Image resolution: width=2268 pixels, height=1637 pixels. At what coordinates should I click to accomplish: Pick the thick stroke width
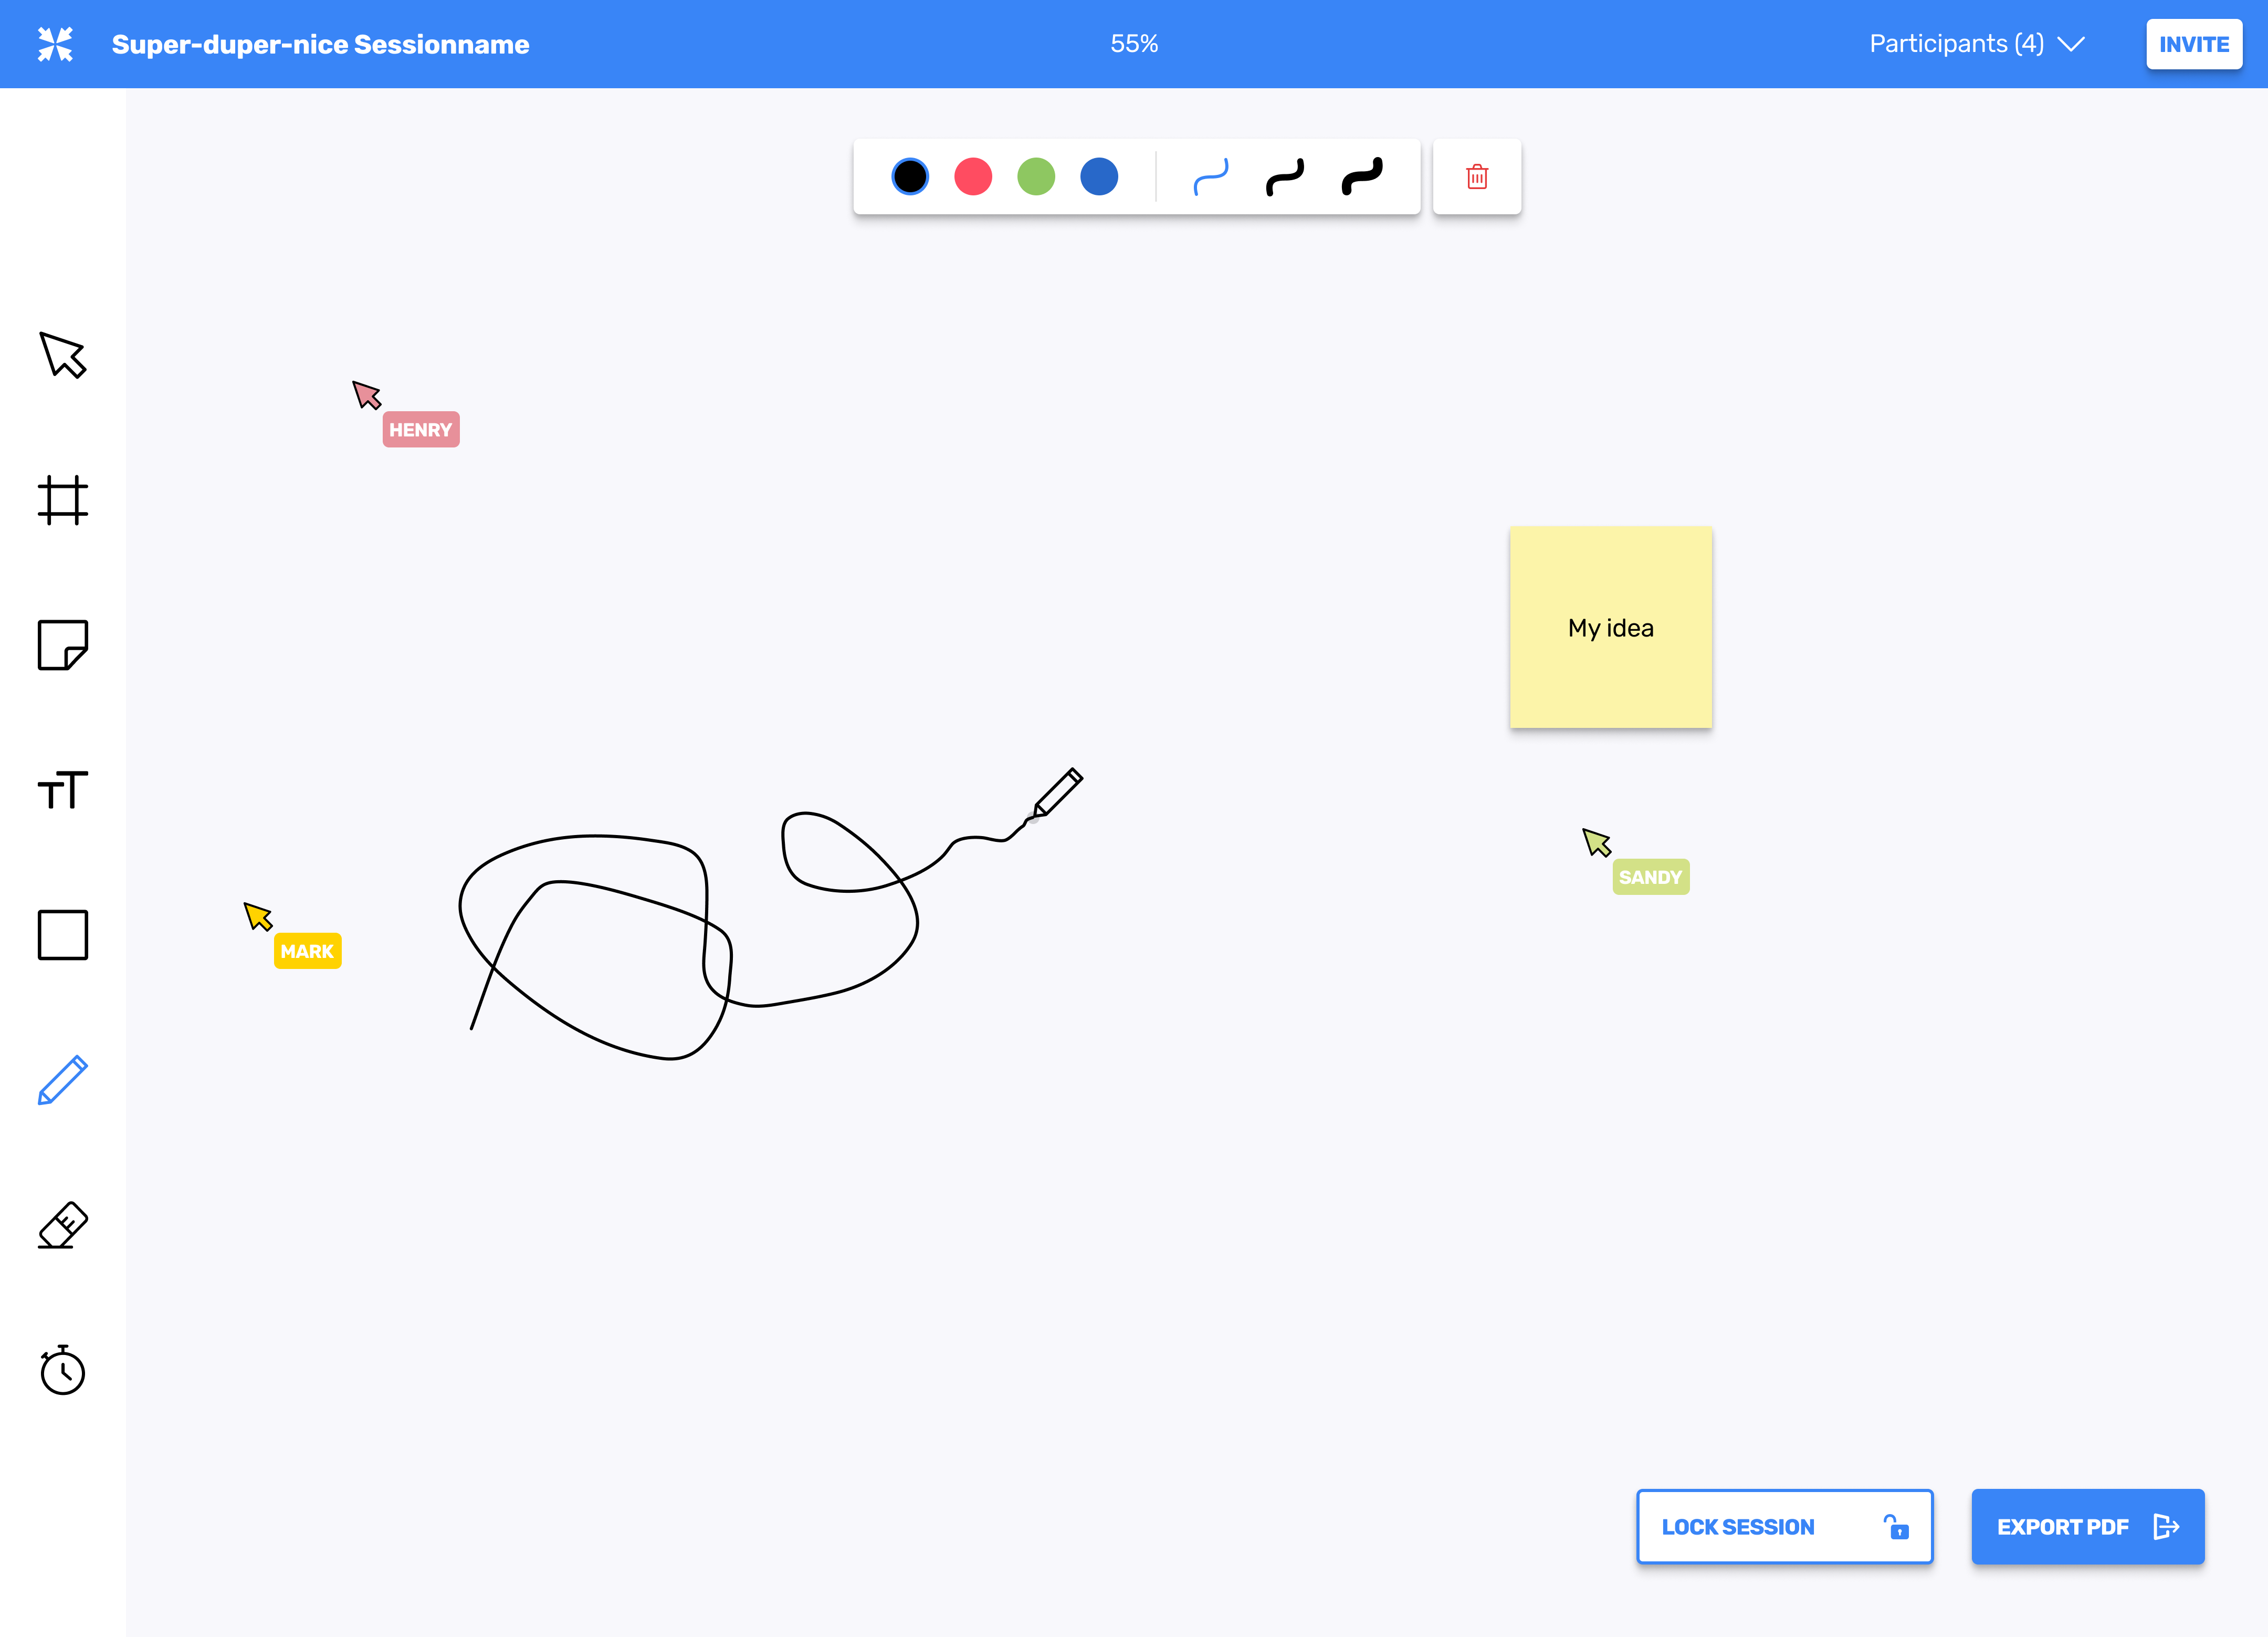pyautogui.click(x=1362, y=177)
